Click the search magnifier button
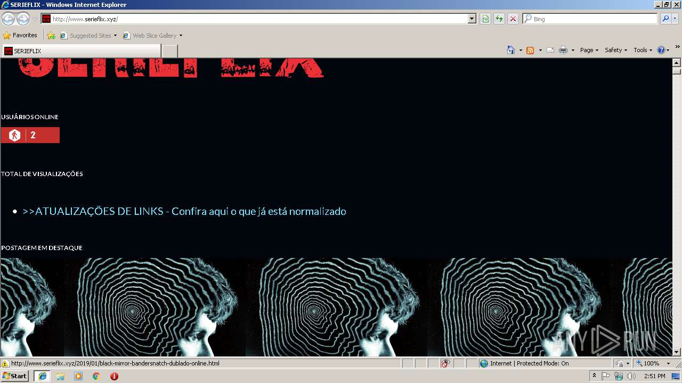The image size is (682, 383). coord(665,19)
